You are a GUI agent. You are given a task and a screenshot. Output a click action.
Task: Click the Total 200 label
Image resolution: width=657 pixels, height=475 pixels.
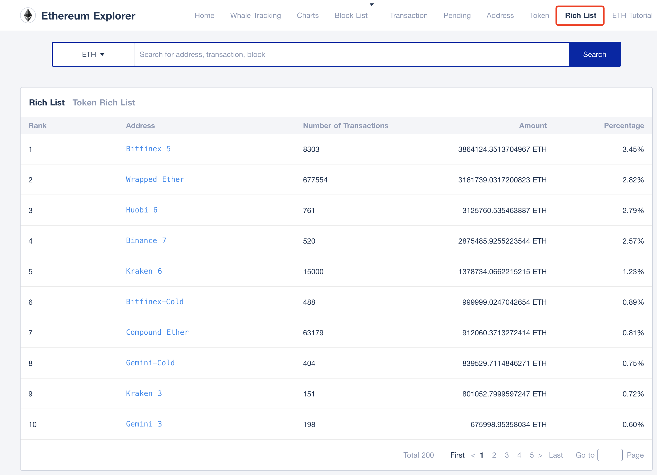(418, 455)
